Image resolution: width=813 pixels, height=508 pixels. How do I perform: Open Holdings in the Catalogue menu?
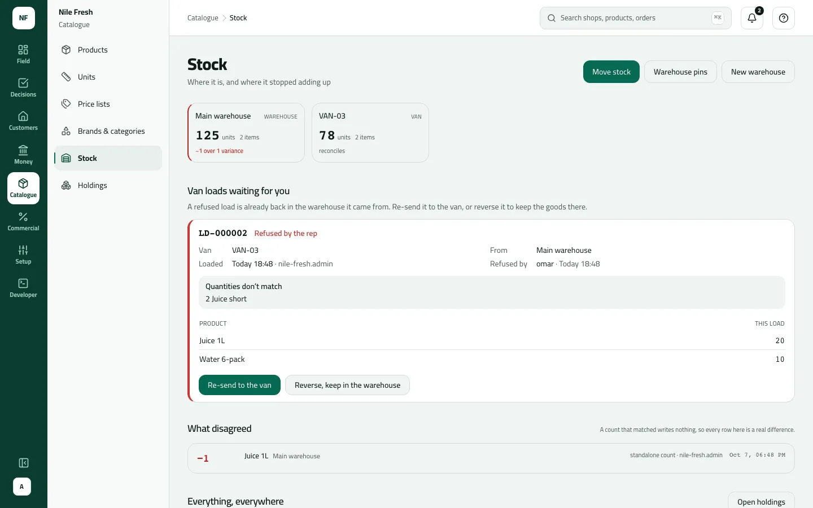(x=108, y=185)
